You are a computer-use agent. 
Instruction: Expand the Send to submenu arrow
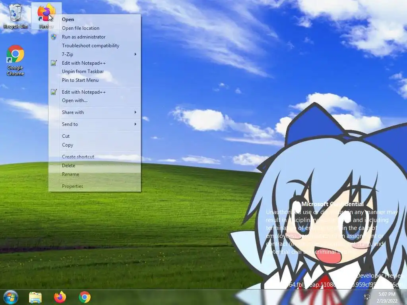[x=135, y=124]
